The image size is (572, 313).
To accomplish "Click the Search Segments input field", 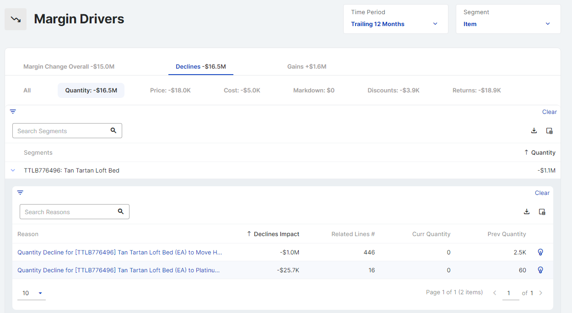I will 62,131.
